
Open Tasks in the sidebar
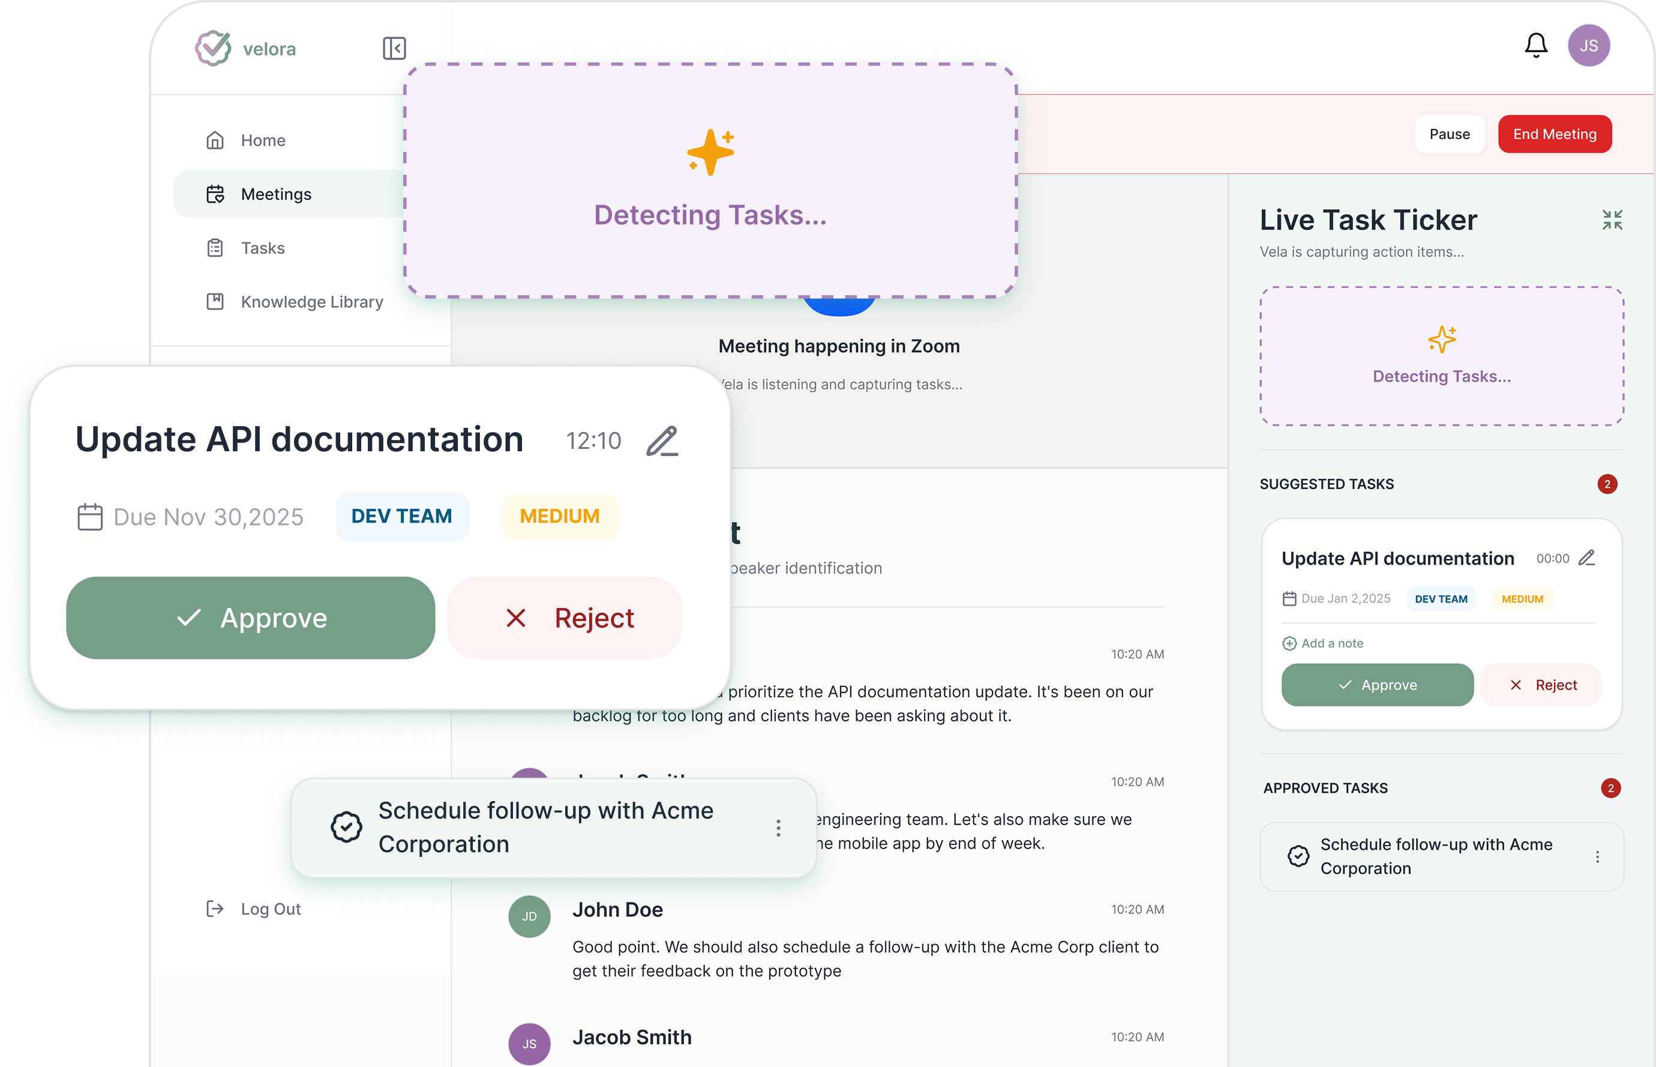click(245, 248)
